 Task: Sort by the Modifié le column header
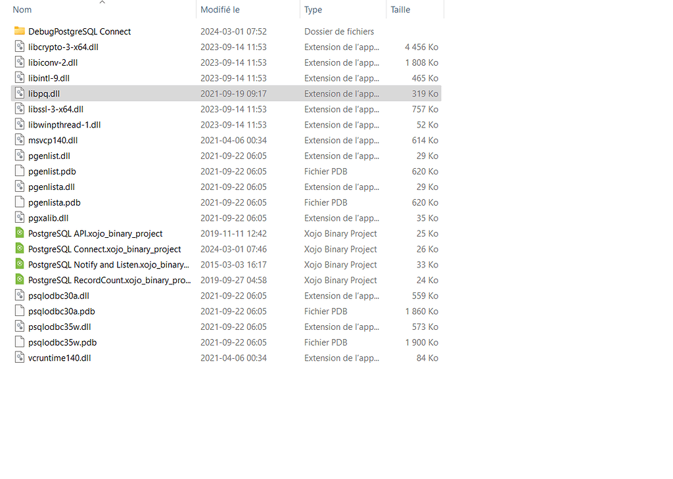point(220,10)
